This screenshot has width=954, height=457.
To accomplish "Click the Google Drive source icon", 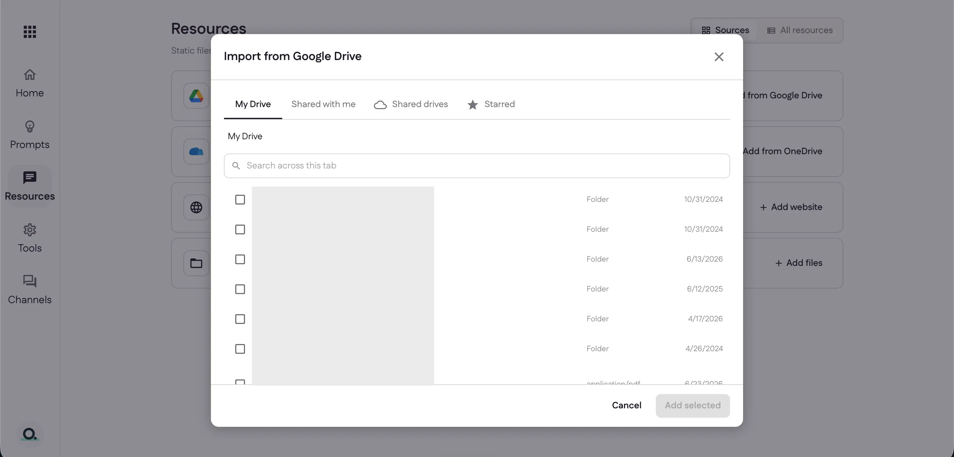I will pyautogui.click(x=196, y=96).
